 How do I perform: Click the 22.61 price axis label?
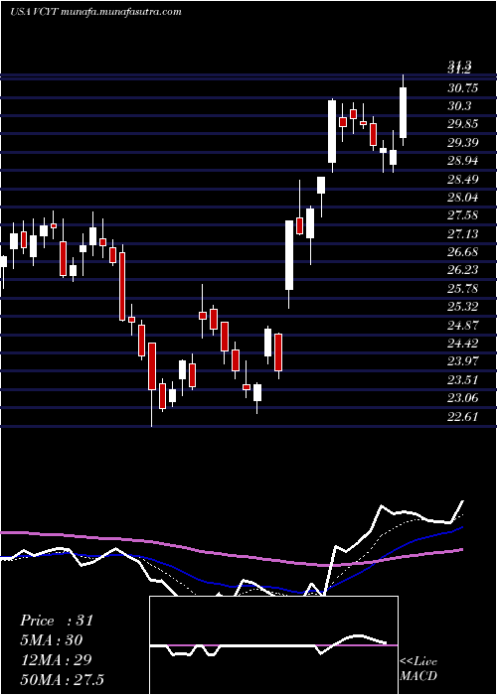click(x=463, y=417)
